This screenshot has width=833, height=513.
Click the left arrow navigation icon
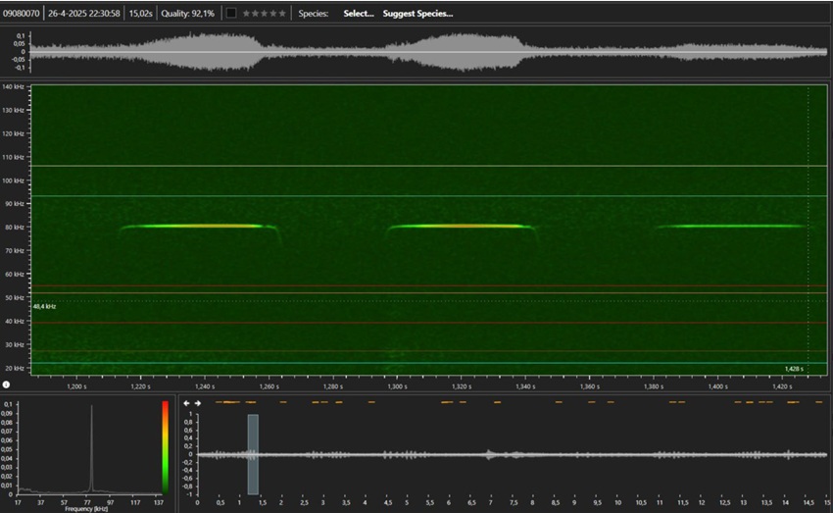pyautogui.click(x=187, y=403)
